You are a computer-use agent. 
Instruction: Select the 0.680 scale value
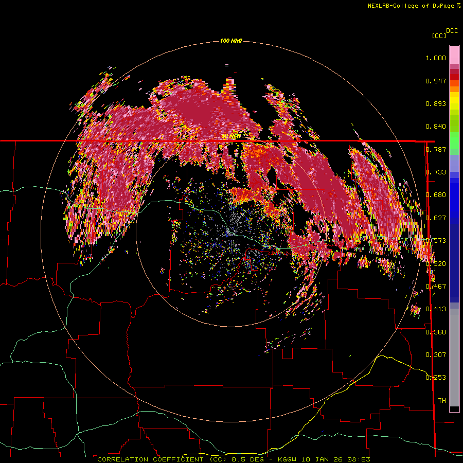pyautogui.click(x=436, y=195)
